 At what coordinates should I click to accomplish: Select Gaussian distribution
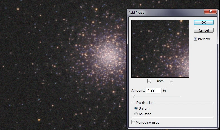[136, 114]
